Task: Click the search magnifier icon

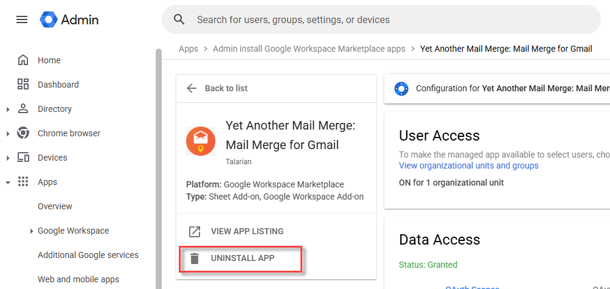Action: [x=179, y=19]
